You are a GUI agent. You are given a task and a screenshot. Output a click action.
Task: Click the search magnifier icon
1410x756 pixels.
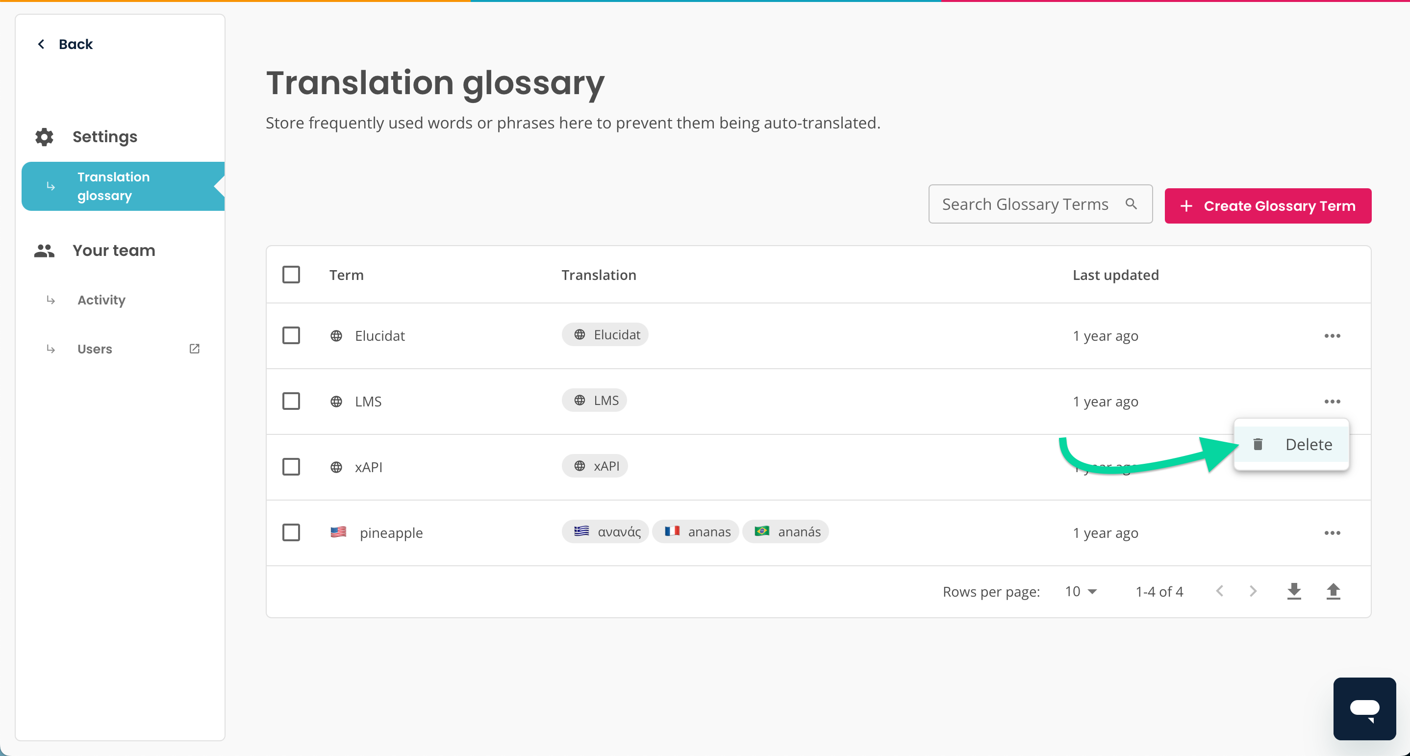pos(1131,204)
